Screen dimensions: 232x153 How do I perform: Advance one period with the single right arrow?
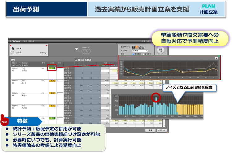87,60
